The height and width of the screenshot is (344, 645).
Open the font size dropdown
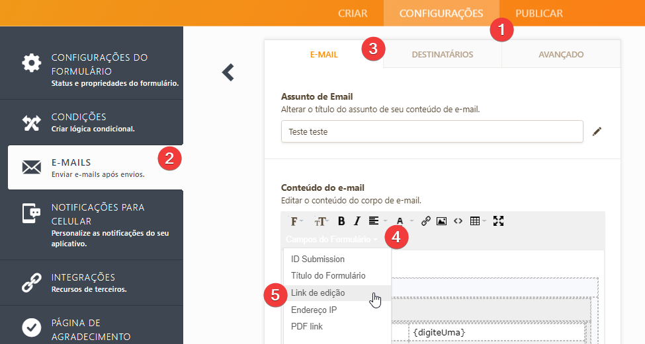coord(322,221)
